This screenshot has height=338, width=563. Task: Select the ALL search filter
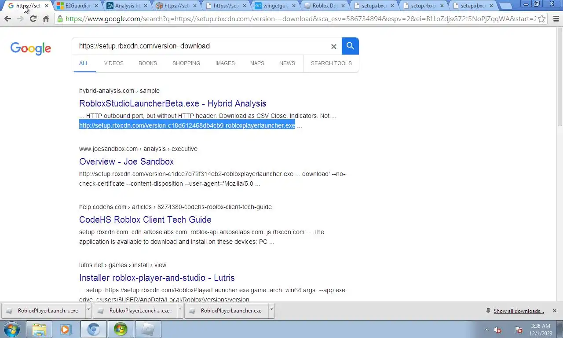(x=84, y=63)
